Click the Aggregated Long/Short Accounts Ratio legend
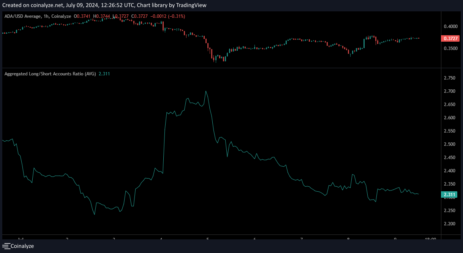The image size is (463, 253). coord(50,74)
